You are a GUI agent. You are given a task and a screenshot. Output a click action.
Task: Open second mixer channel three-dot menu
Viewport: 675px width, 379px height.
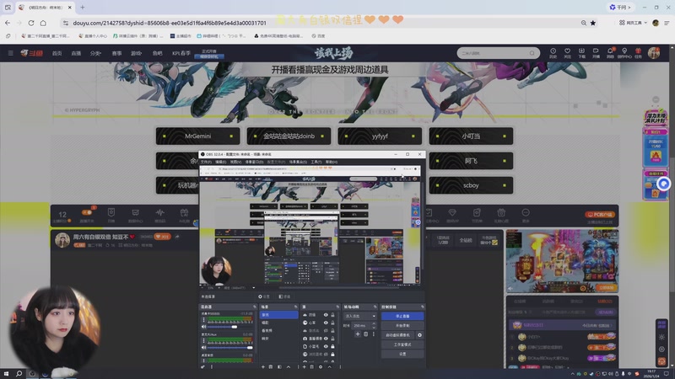[203, 340]
